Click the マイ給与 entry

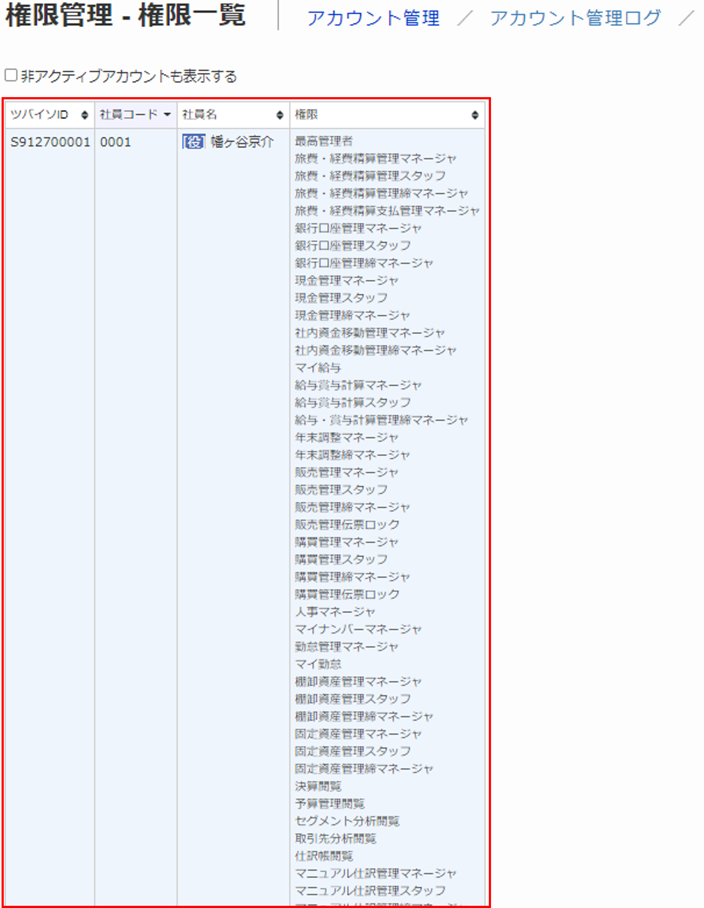[318, 368]
